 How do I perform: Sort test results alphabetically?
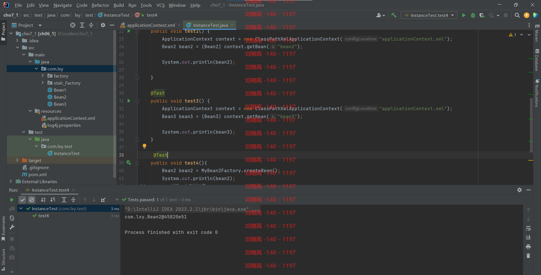[43, 200]
